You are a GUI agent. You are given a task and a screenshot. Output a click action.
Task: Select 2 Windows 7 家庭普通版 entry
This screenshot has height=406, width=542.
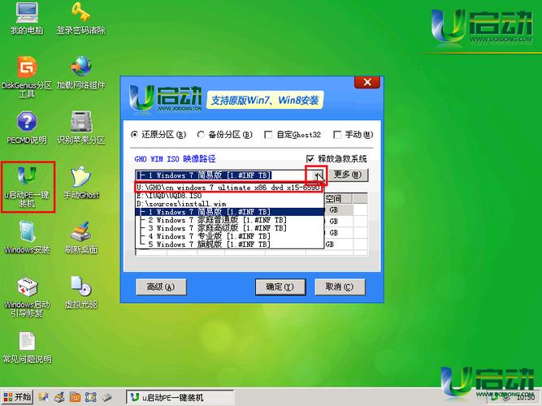pyautogui.click(x=229, y=220)
